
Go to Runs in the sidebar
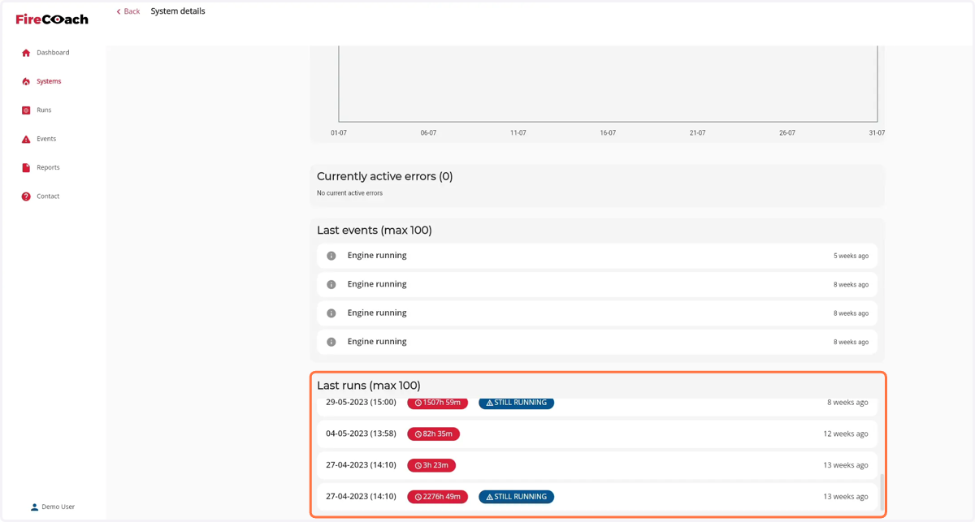pos(44,110)
